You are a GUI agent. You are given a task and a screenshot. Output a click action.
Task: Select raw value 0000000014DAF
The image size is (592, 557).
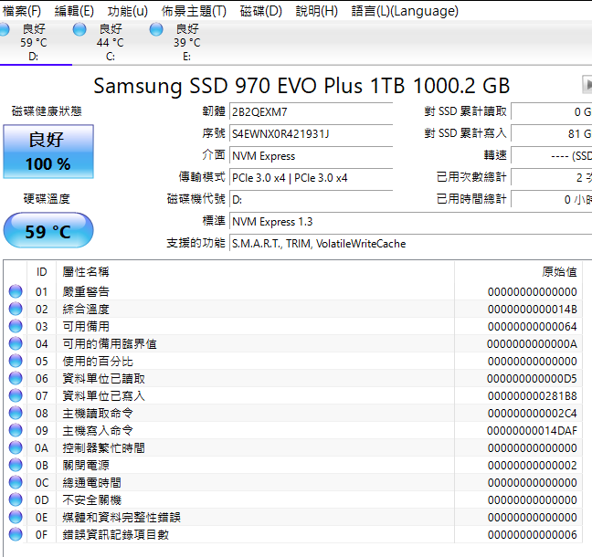(532, 431)
